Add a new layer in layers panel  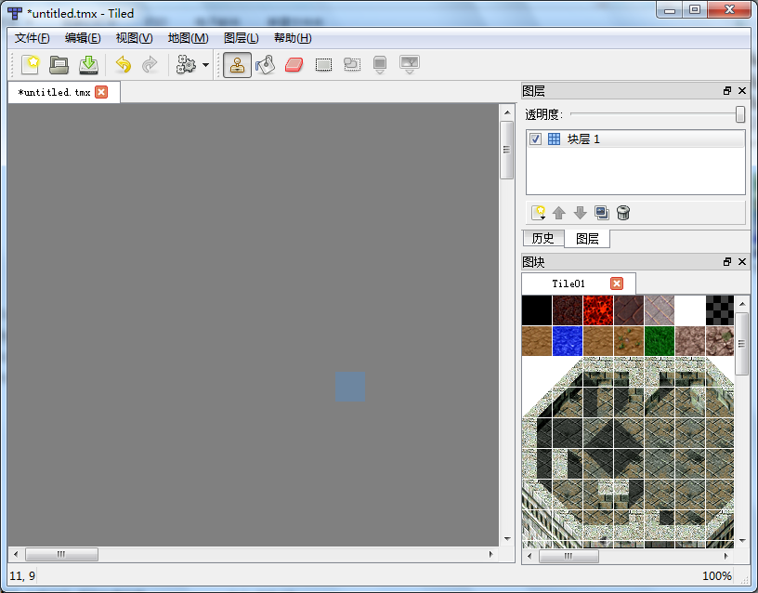pyautogui.click(x=538, y=213)
